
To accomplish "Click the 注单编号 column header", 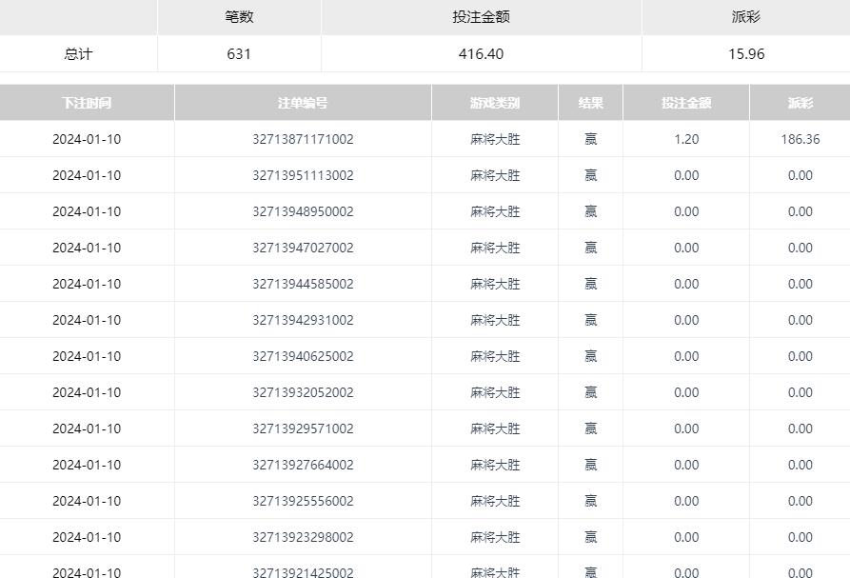I will (303, 103).
